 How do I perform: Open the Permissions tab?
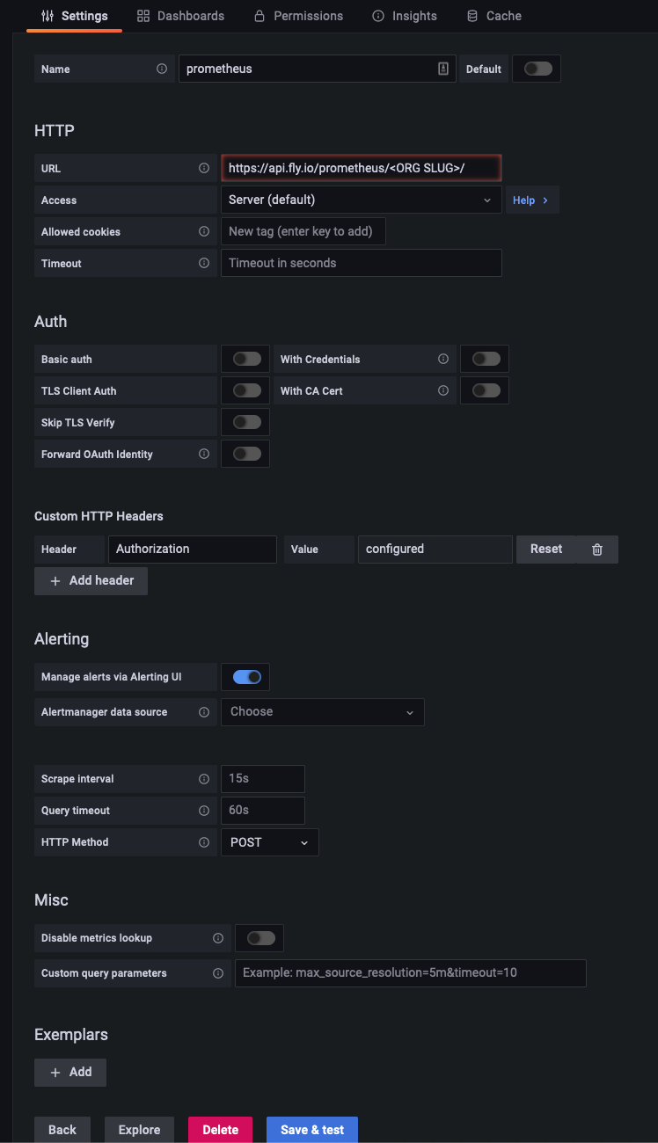point(298,16)
